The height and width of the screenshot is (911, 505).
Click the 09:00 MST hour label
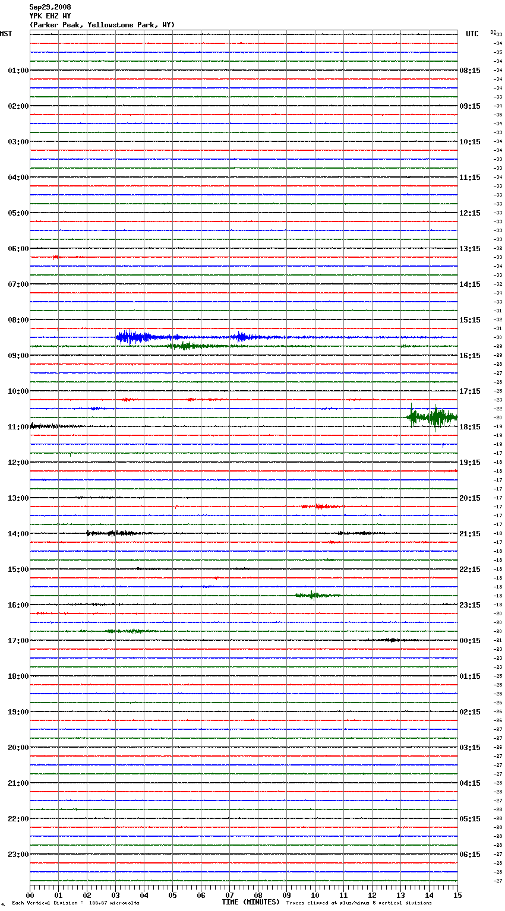pyautogui.click(x=18, y=356)
